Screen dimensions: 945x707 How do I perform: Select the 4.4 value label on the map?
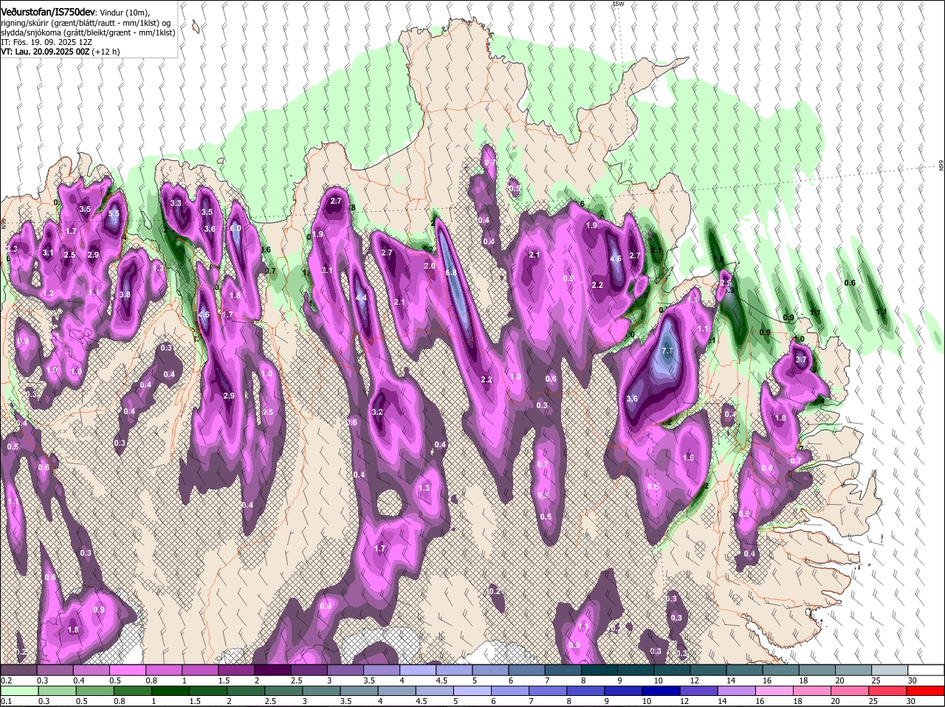pos(361,298)
